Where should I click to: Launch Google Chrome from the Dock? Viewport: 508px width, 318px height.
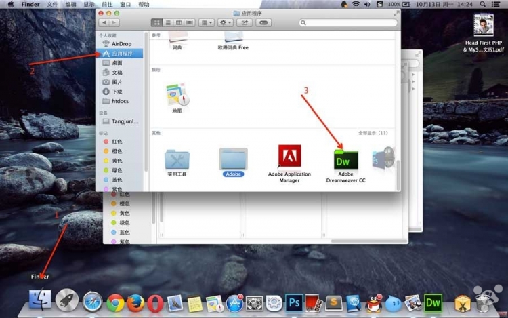[x=115, y=302]
